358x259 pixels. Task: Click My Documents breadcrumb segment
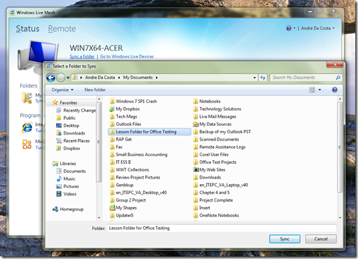(x=138, y=78)
